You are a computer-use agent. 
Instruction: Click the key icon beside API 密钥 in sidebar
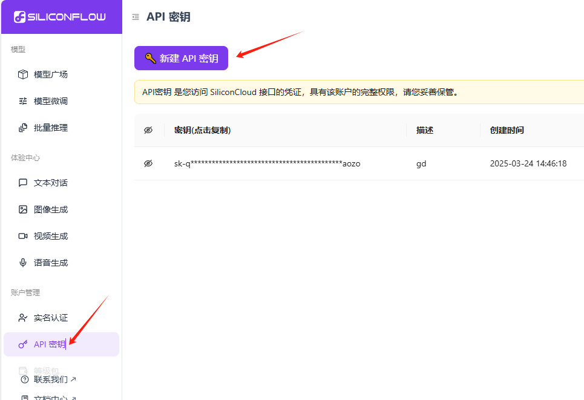tap(23, 344)
